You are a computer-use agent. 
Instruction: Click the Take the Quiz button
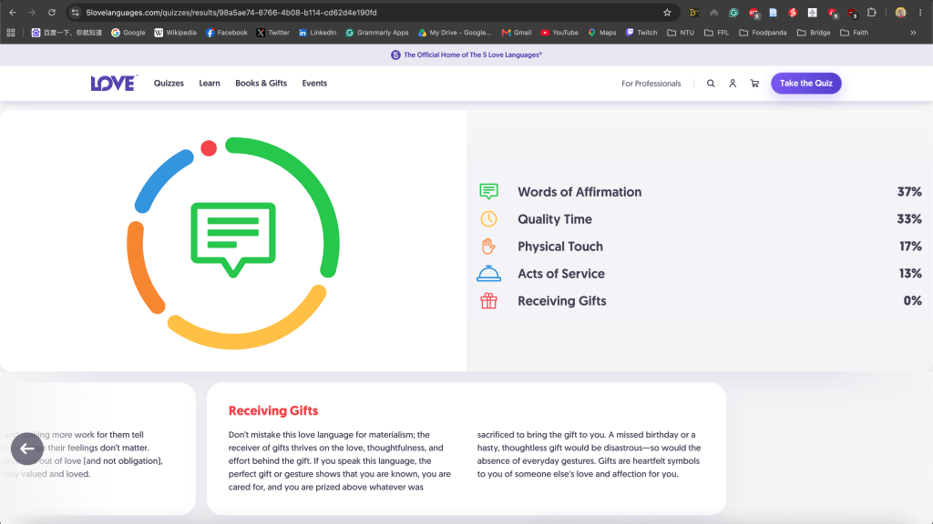point(805,83)
